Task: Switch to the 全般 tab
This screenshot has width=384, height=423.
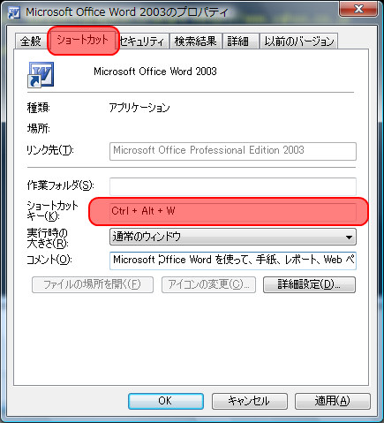Action: pos(31,42)
